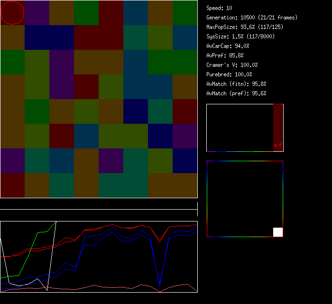
Task: Click the Generation: 10500 frame counter text
Action: pos(252,18)
